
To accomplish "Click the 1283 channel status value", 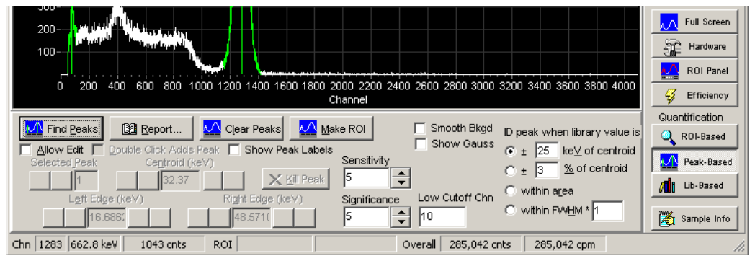I will 50,244.
